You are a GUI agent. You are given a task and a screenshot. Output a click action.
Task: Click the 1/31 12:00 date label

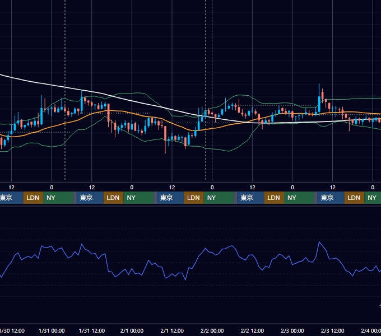(x=92, y=330)
